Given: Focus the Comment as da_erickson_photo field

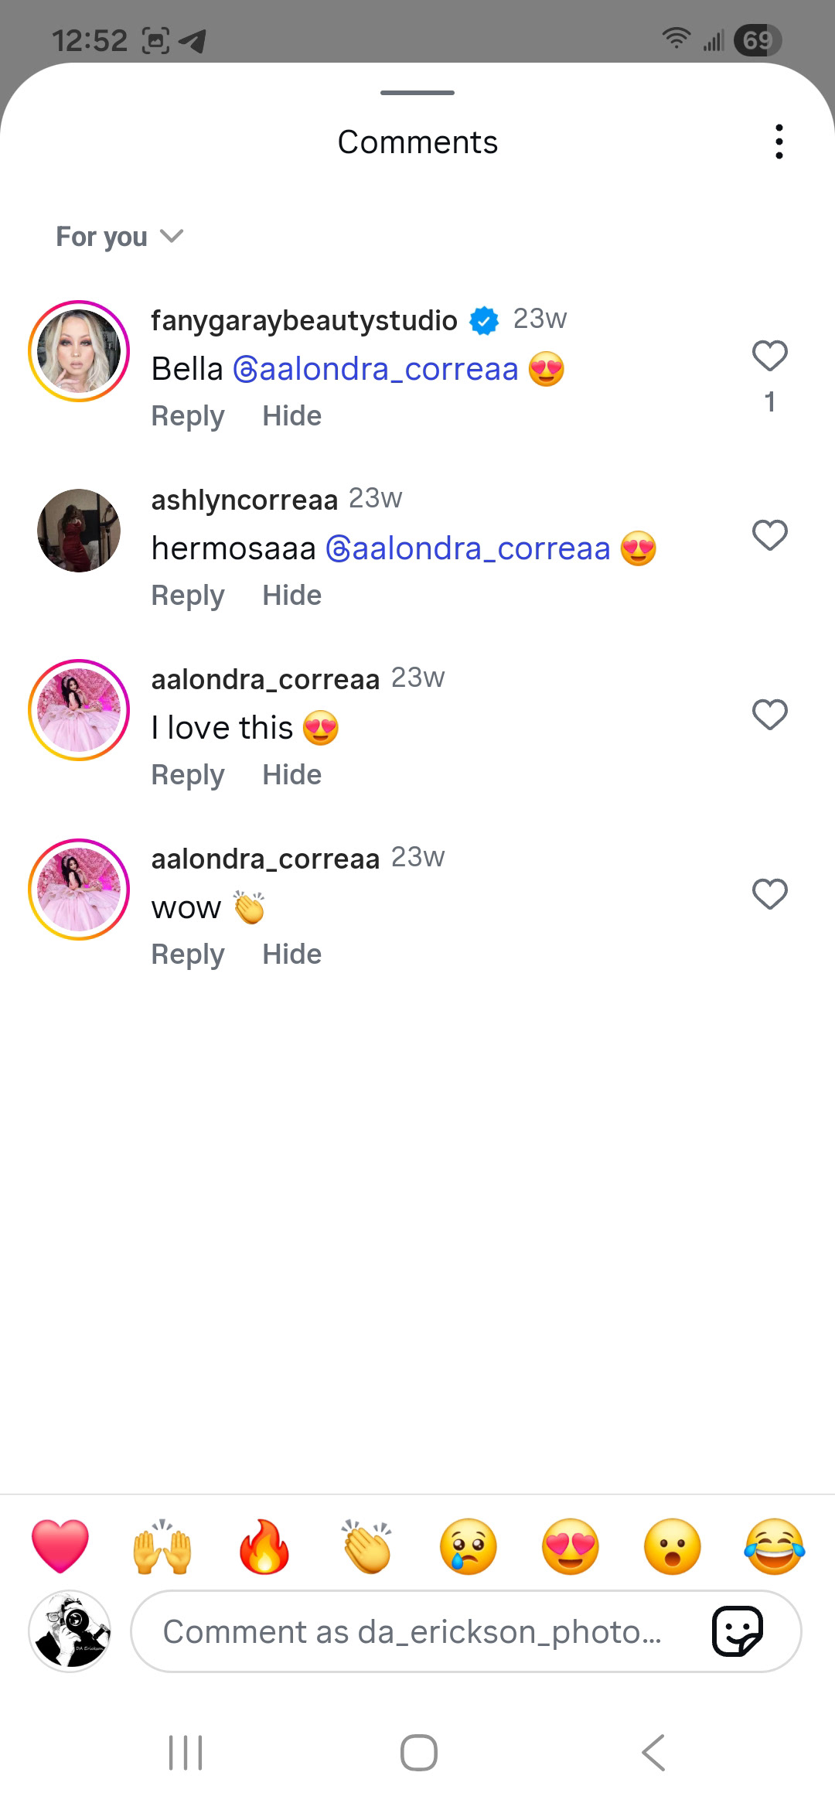Looking at the screenshot, I should (x=466, y=1631).
